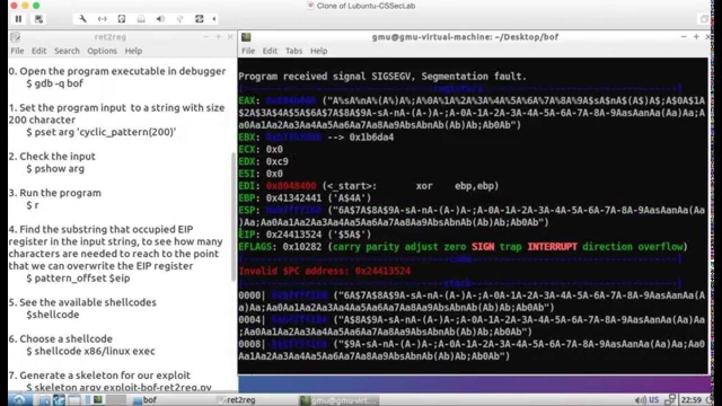Click the EBP: 0x41342441 register line
This screenshot has width=722, height=406.
click(305, 198)
